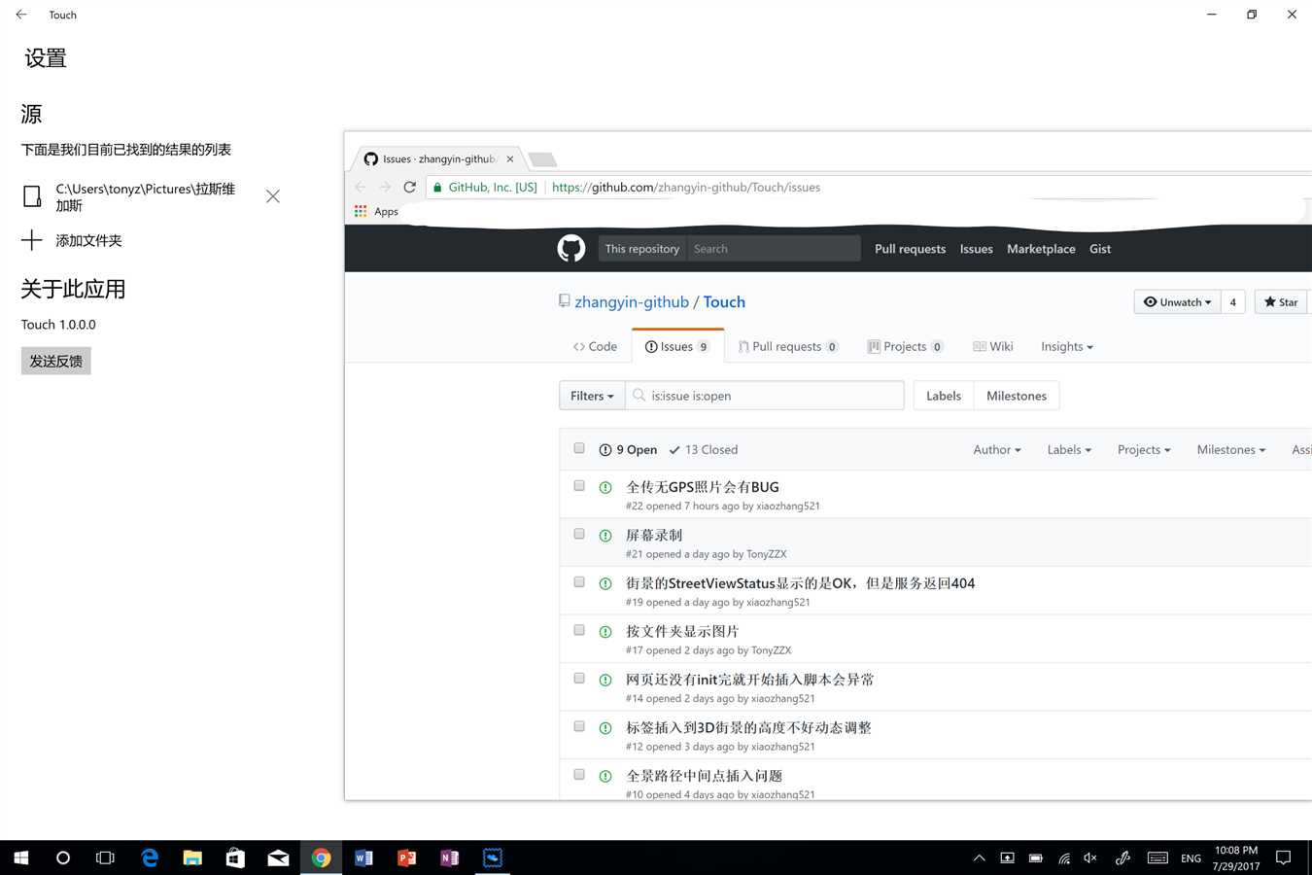Expand the Insights dropdown tab
This screenshot has width=1312, height=875.
(x=1067, y=346)
